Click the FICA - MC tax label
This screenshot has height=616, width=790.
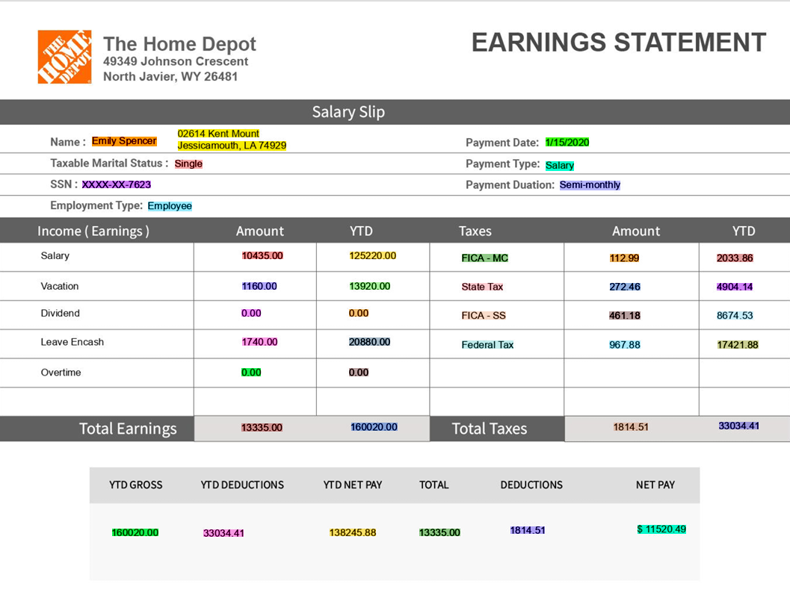coord(484,258)
